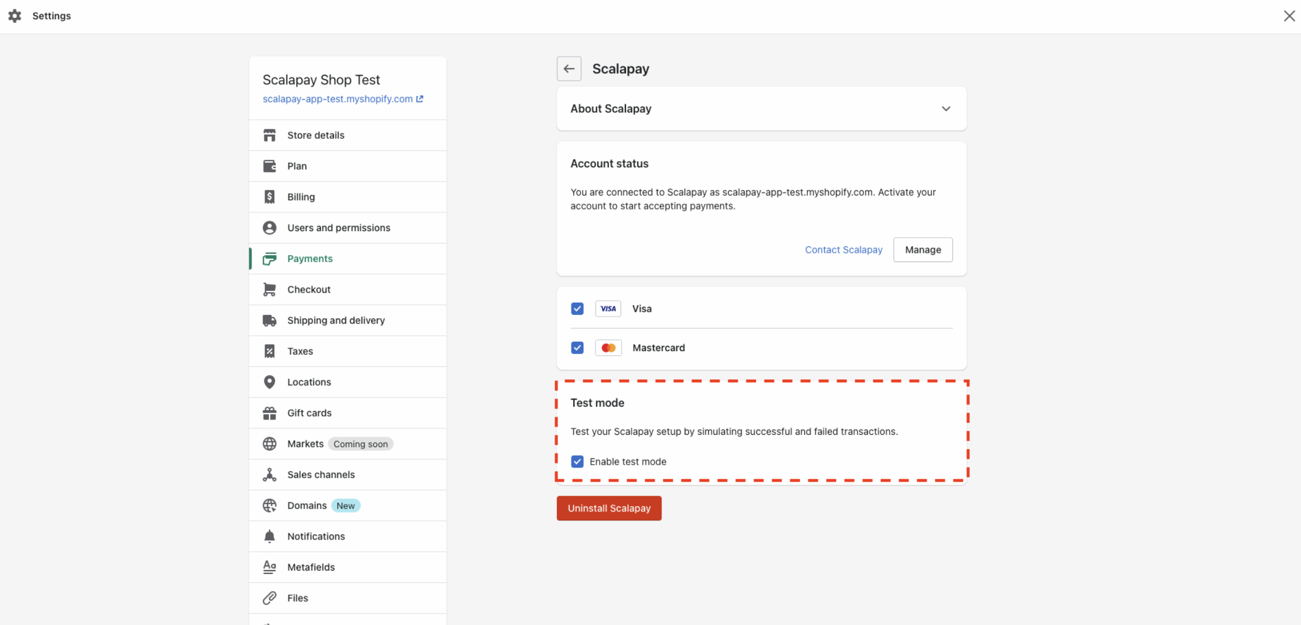Go to Billing settings
The width and height of the screenshot is (1301, 625).
point(347,197)
